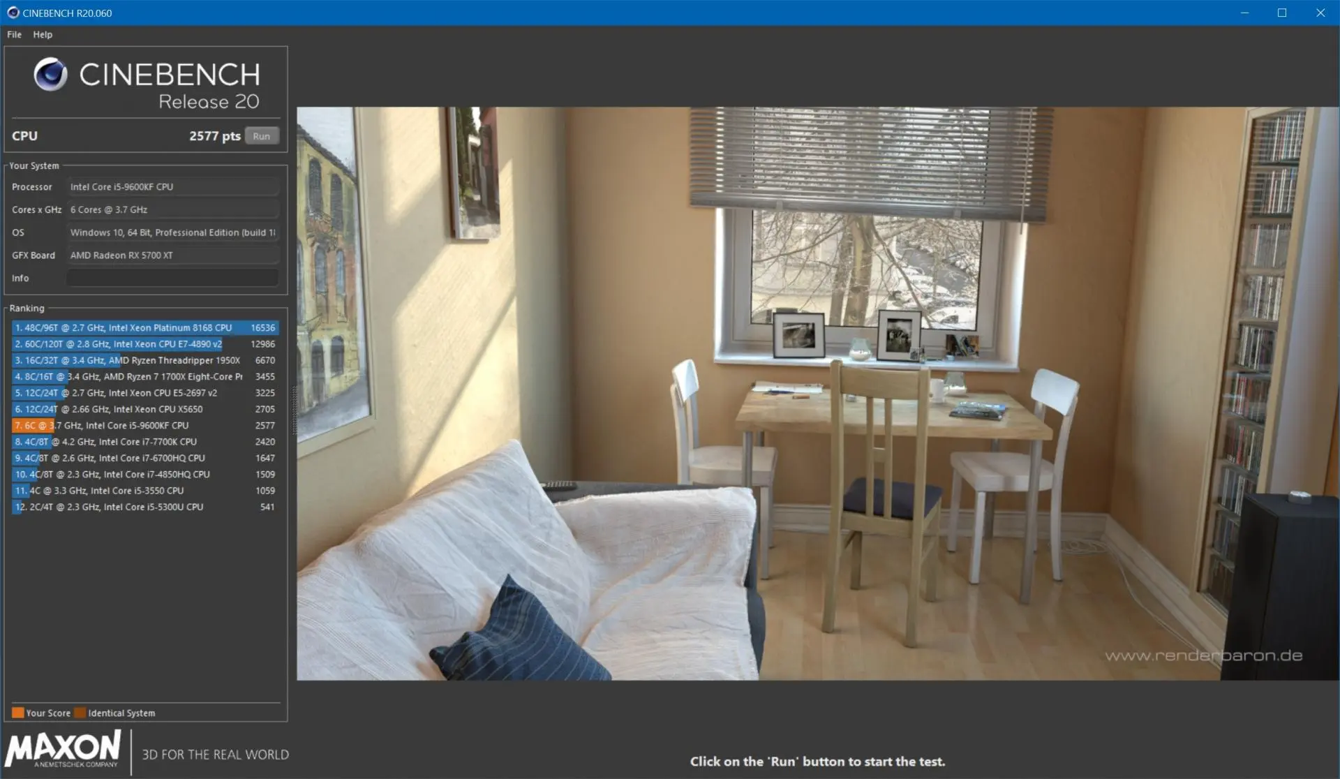Image resolution: width=1340 pixels, height=779 pixels.
Task: Click the Processor field Intel Core i5-9600KF
Action: [172, 187]
